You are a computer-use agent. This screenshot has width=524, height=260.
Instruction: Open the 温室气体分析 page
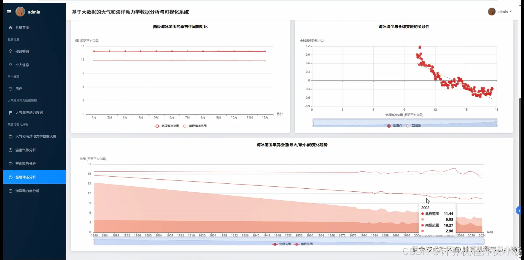coord(35,150)
